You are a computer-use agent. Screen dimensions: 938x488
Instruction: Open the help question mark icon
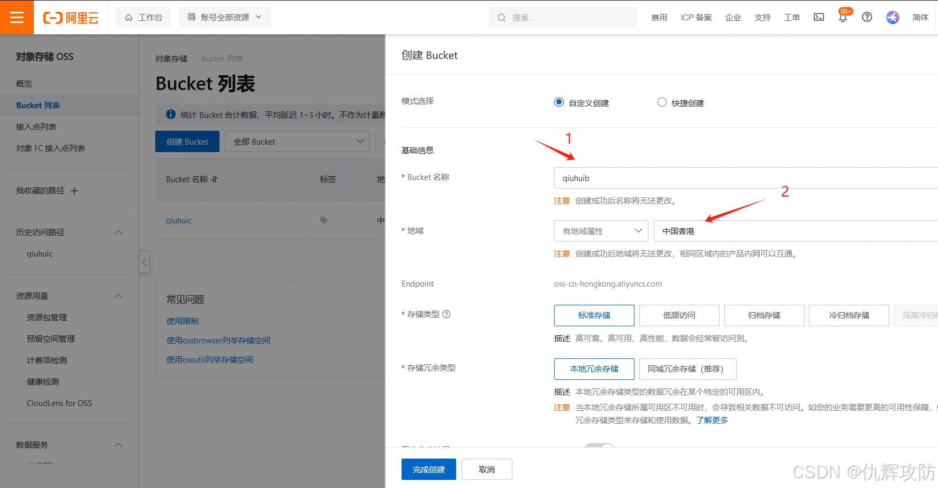click(867, 17)
